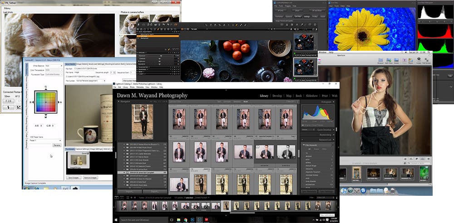Collapse the Histogram panel in Lightroom

318,102
